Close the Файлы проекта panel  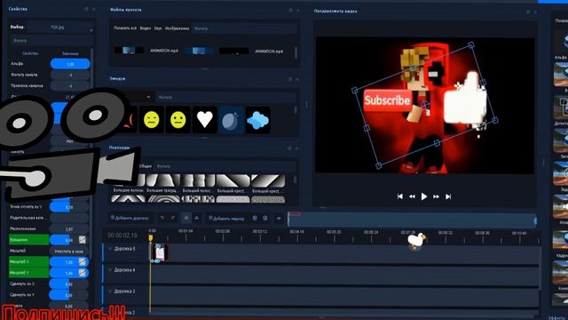(x=298, y=11)
